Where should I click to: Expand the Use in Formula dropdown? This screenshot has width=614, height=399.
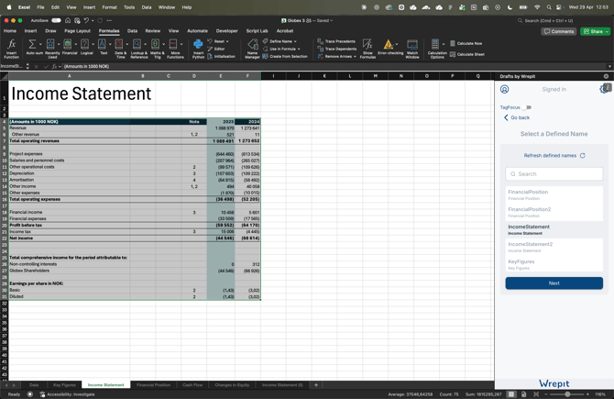tap(299, 49)
